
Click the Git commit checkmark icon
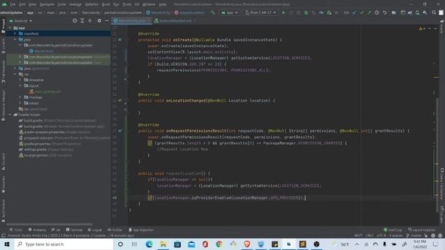tap(362, 12)
